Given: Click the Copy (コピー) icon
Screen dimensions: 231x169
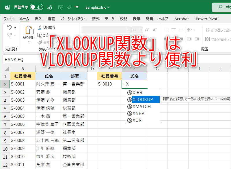Looking at the screenshot, I should tap(40, 35).
